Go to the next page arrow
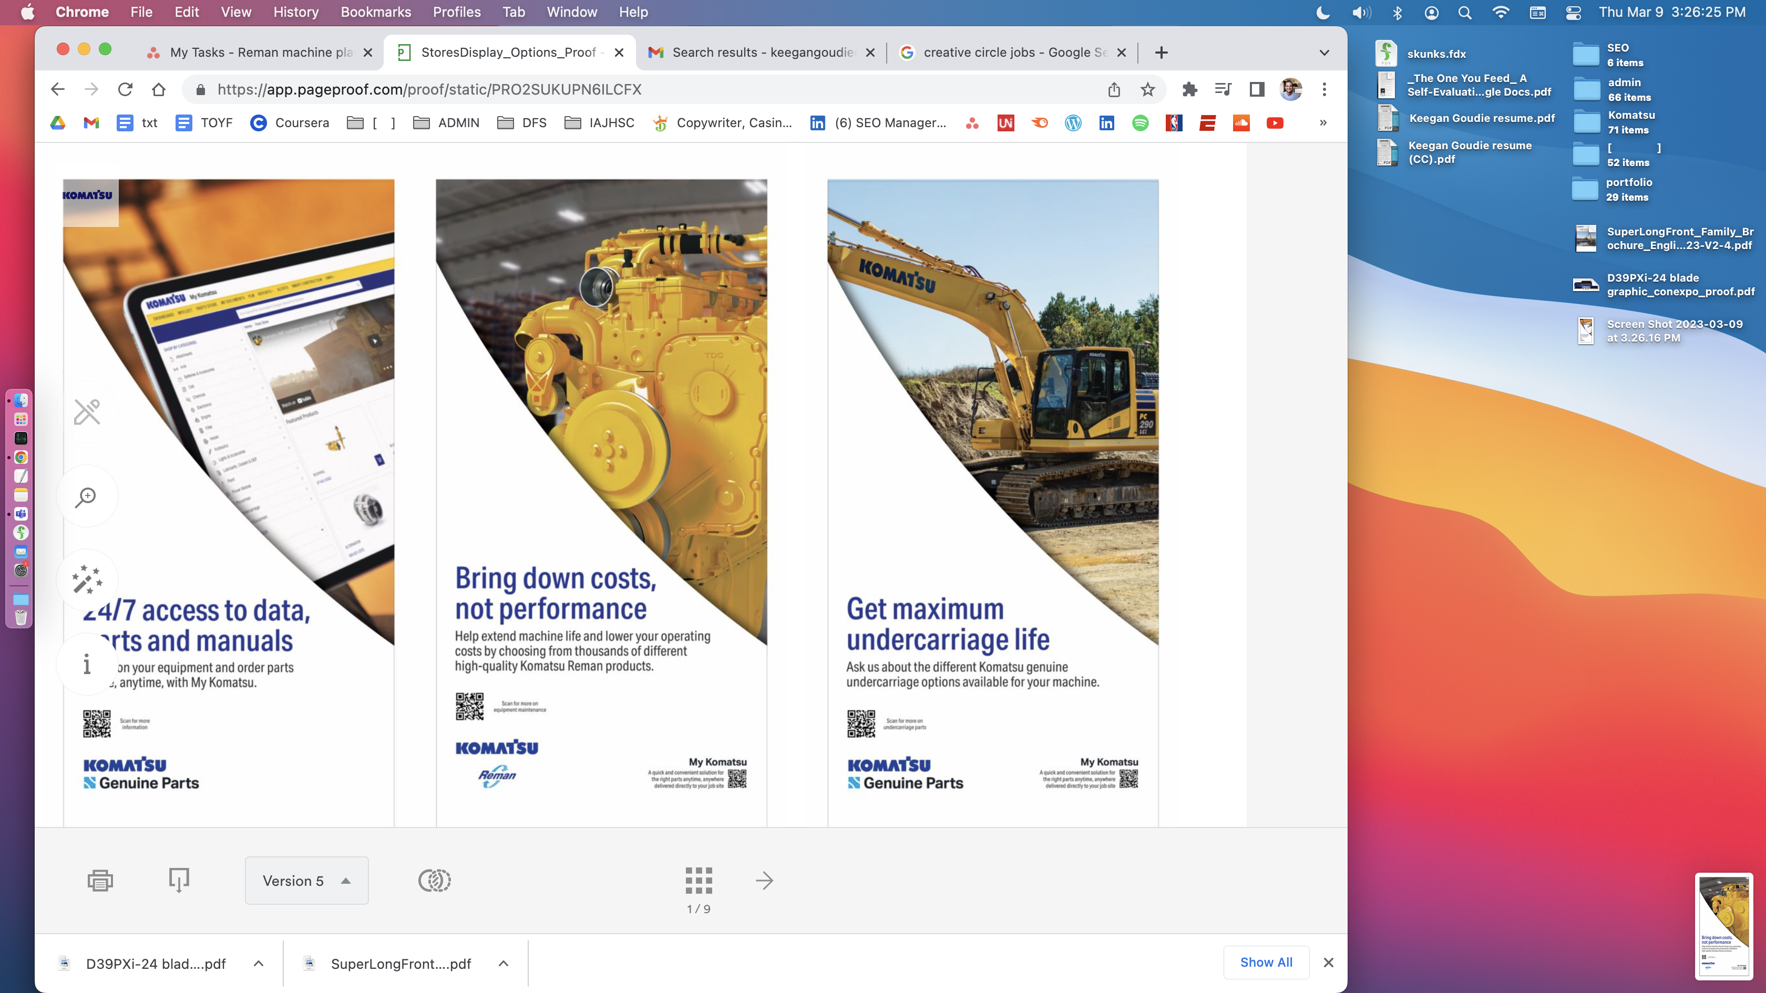The height and width of the screenshot is (993, 1766). (764, 880)
